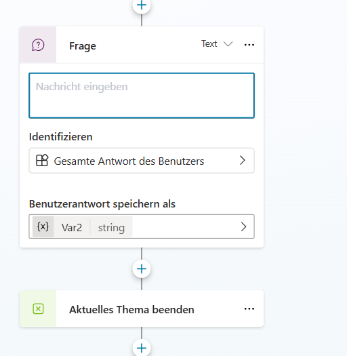Click the Identifizieren section label
Screen dimensions: 347x356
60,137
